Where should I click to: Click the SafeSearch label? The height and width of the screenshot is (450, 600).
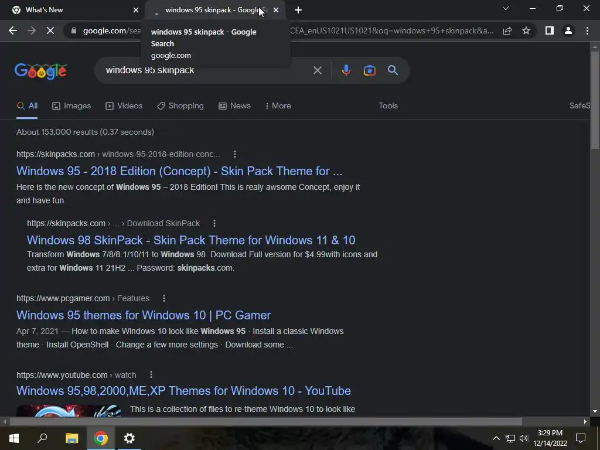(x=579, y=105)
